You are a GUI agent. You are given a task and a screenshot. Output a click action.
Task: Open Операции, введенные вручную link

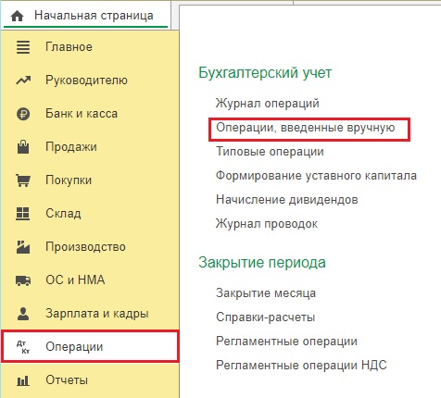click(306, 128)
